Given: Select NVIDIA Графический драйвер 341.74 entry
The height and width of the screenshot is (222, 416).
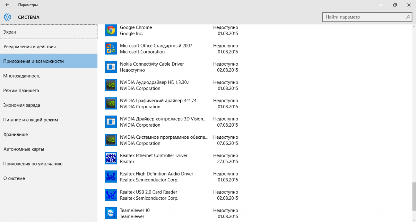Looking at the screenshot, I should (x=158, y=104).
